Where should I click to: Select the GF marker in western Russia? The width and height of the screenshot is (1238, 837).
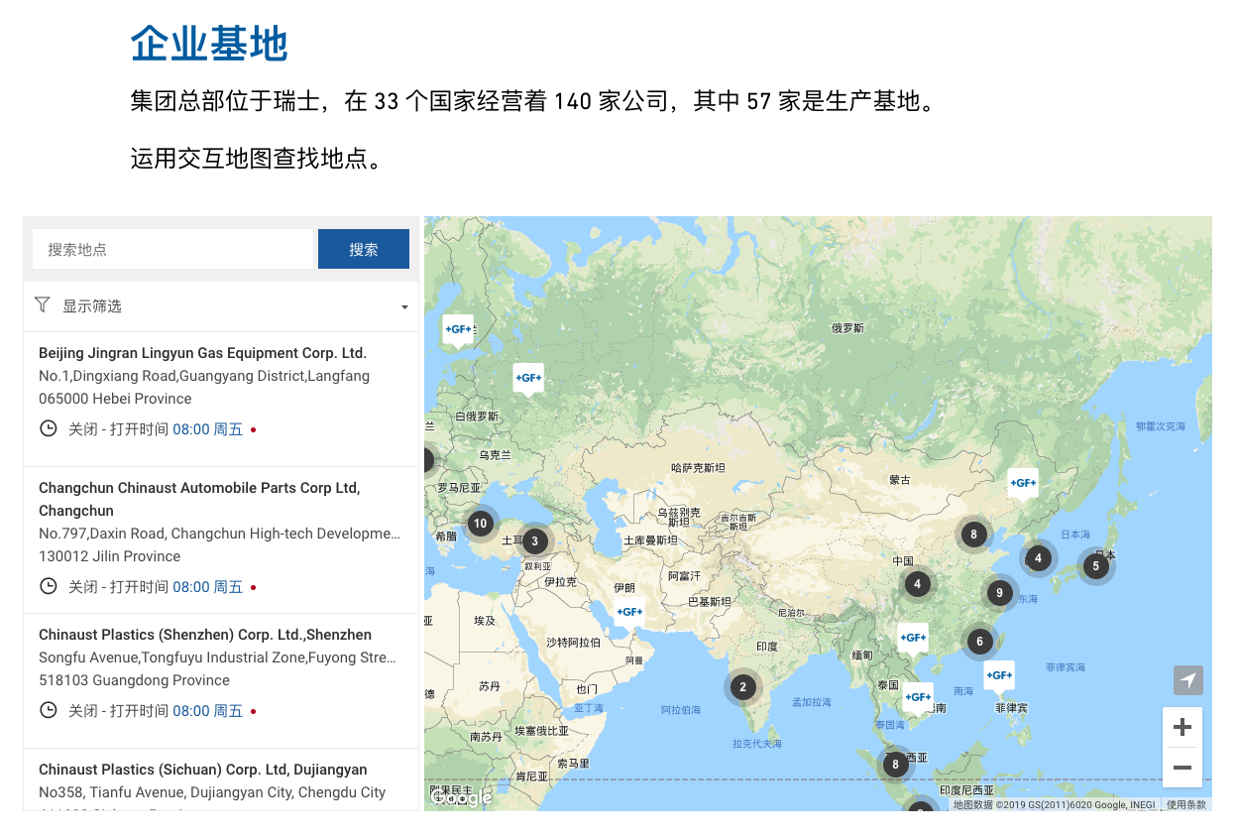[x=528, y=378]
